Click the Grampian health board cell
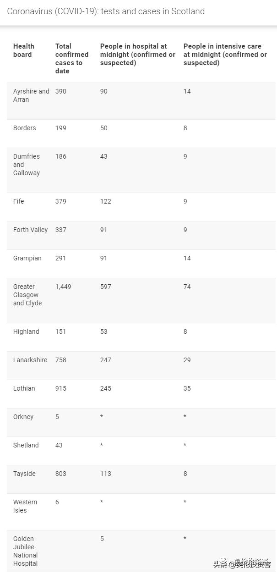 tap(27, 258)
